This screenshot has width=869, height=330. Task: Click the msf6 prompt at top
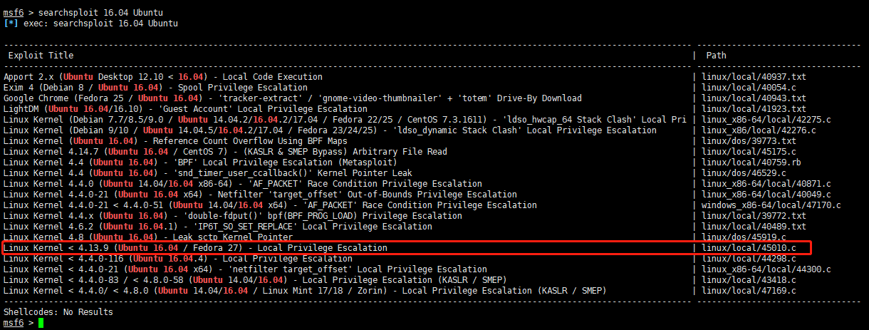point(14,13)
